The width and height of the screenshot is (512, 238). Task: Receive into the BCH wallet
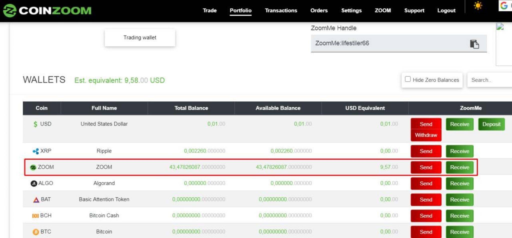[x=459, y=216]
